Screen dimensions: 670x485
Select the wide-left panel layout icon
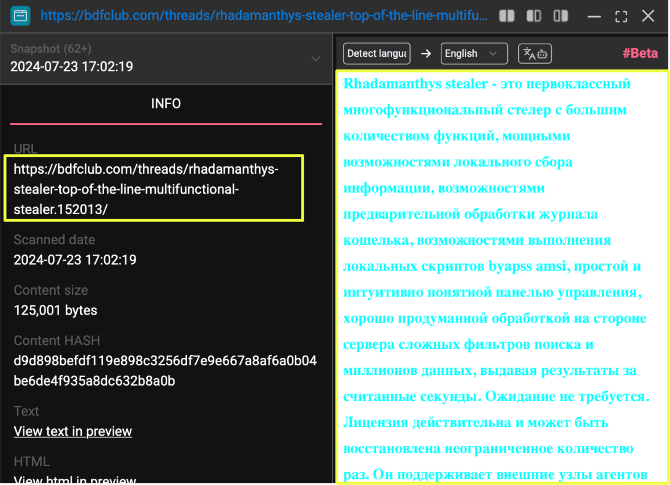pos(533,16)
